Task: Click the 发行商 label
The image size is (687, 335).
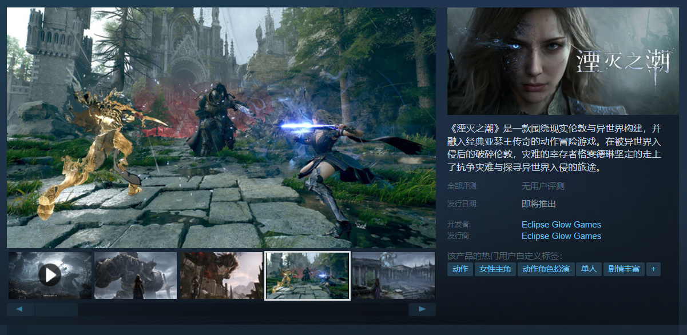Action: pos(459,236)
